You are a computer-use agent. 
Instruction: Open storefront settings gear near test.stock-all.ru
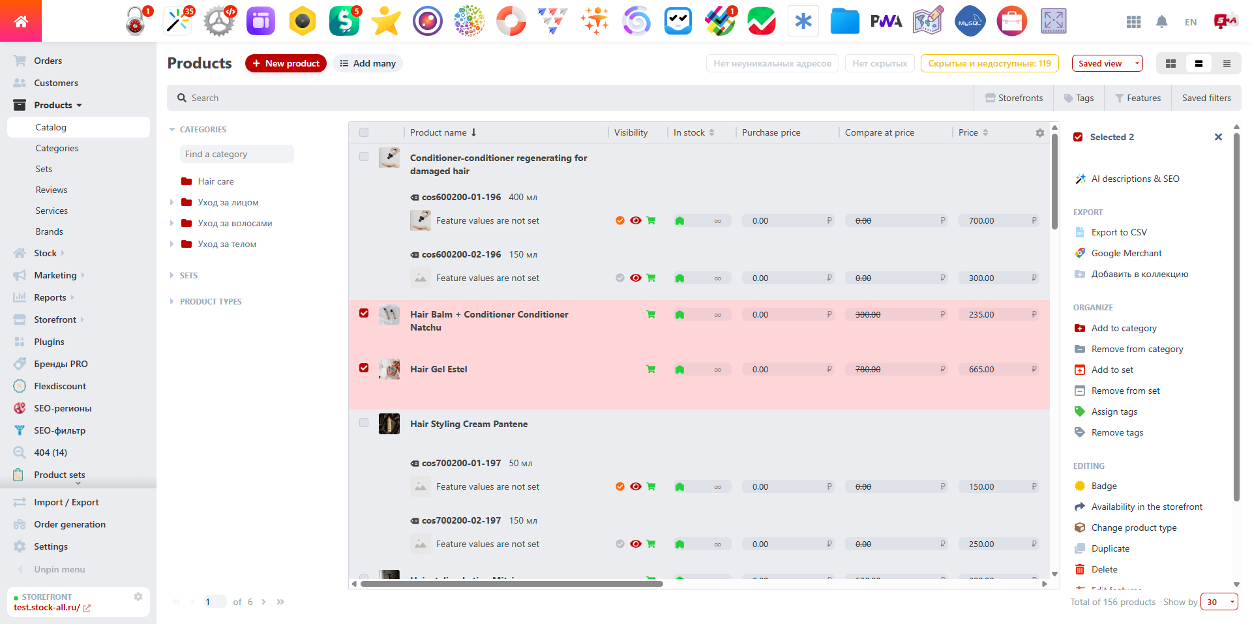(138, 596)
